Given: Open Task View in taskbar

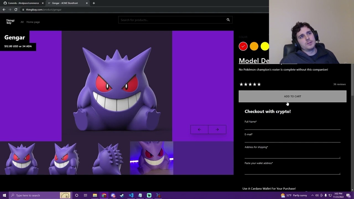Looking at the screenshot, I should pyautogui.click(x=85, y=195).
